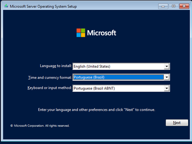Click the Microsoft Corporation copyright notice

[x=40, y=126]
